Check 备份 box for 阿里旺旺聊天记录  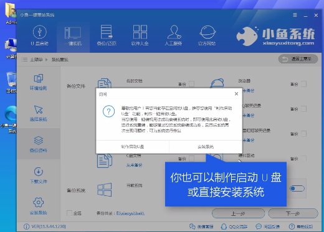click(x=303, y=134)
